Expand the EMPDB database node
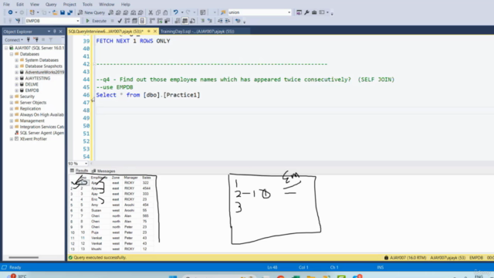 [x=17, y=90]
